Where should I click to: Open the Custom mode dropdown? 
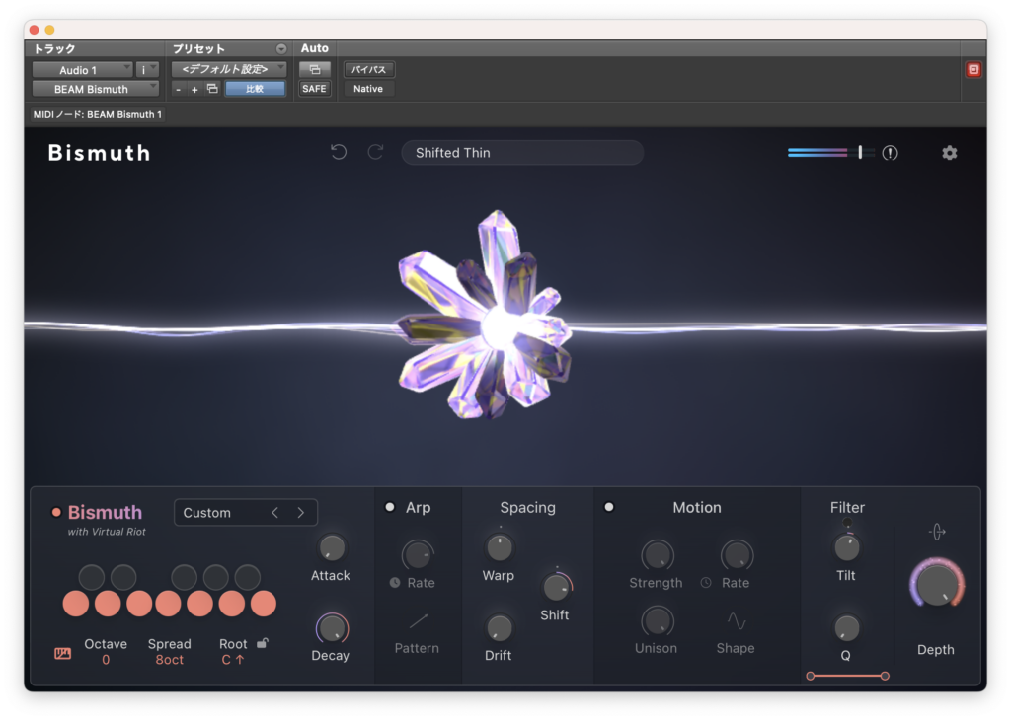tap(246, 513)
